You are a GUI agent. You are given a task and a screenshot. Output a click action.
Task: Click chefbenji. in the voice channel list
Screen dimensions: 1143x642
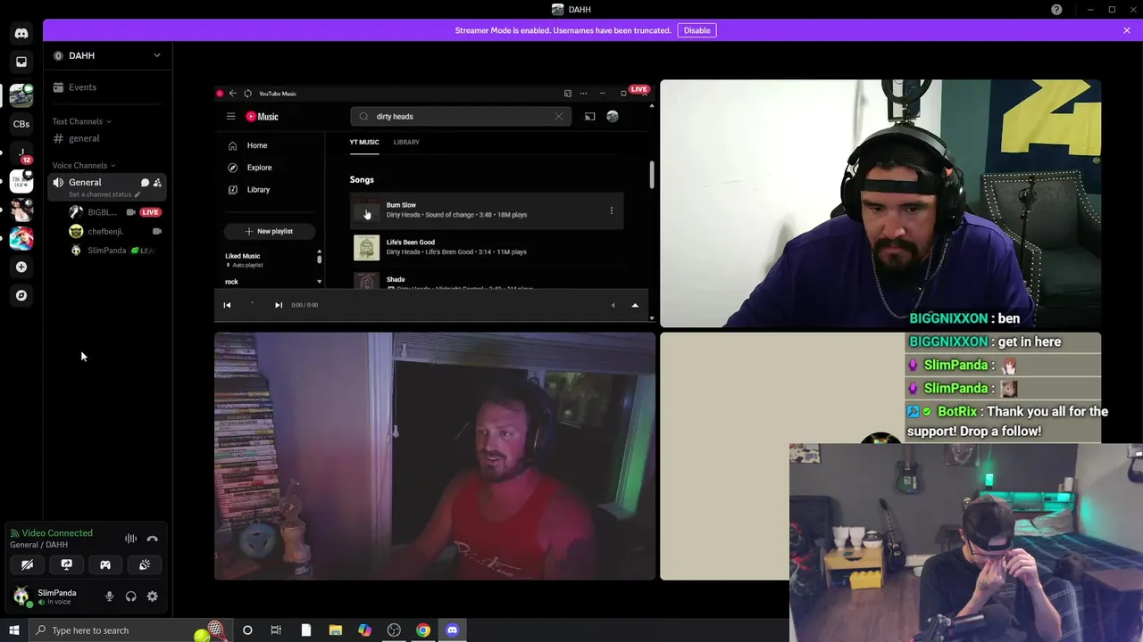click(105, 231)
